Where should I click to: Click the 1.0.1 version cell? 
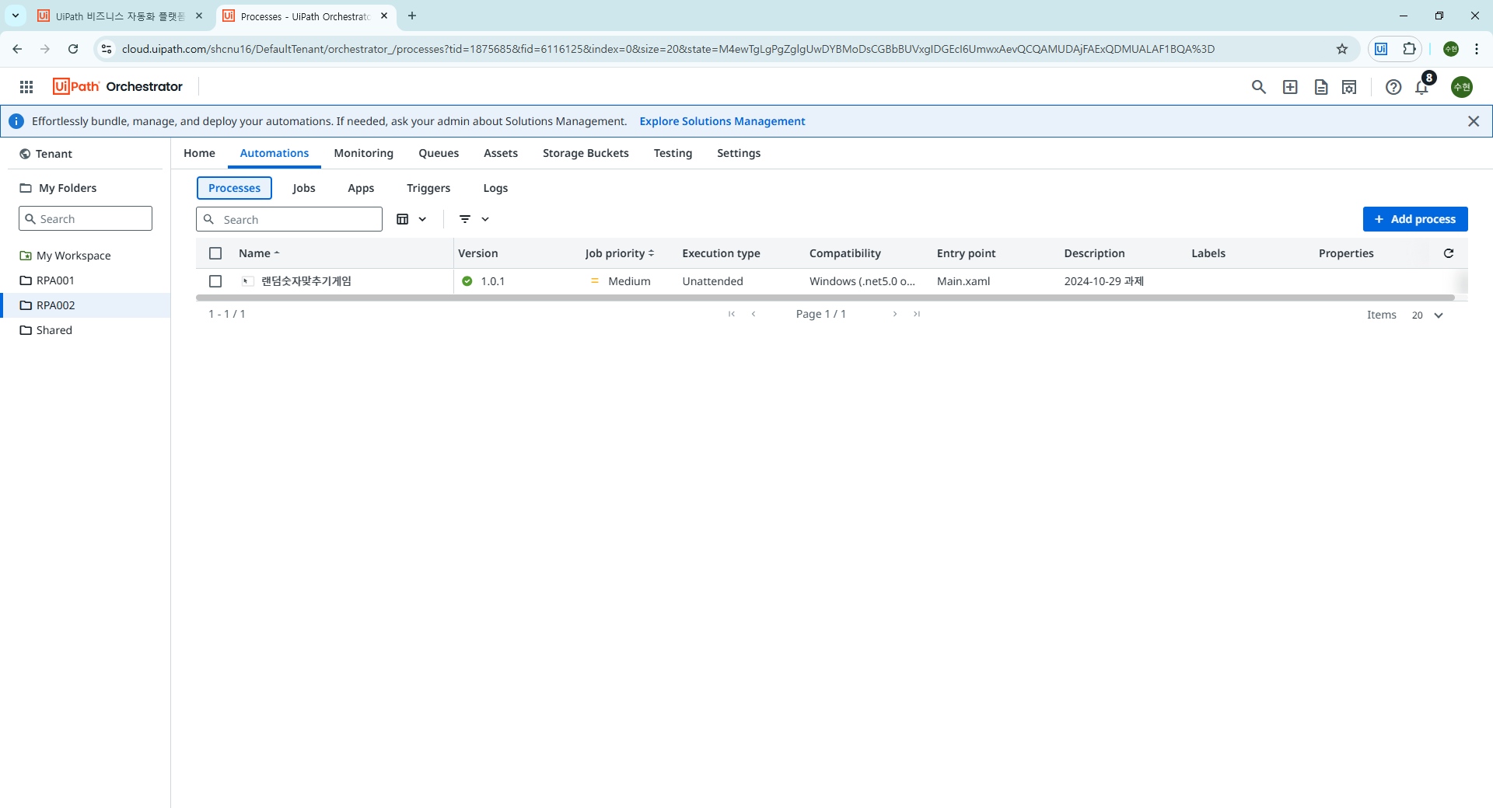click(x=493, y=281)
